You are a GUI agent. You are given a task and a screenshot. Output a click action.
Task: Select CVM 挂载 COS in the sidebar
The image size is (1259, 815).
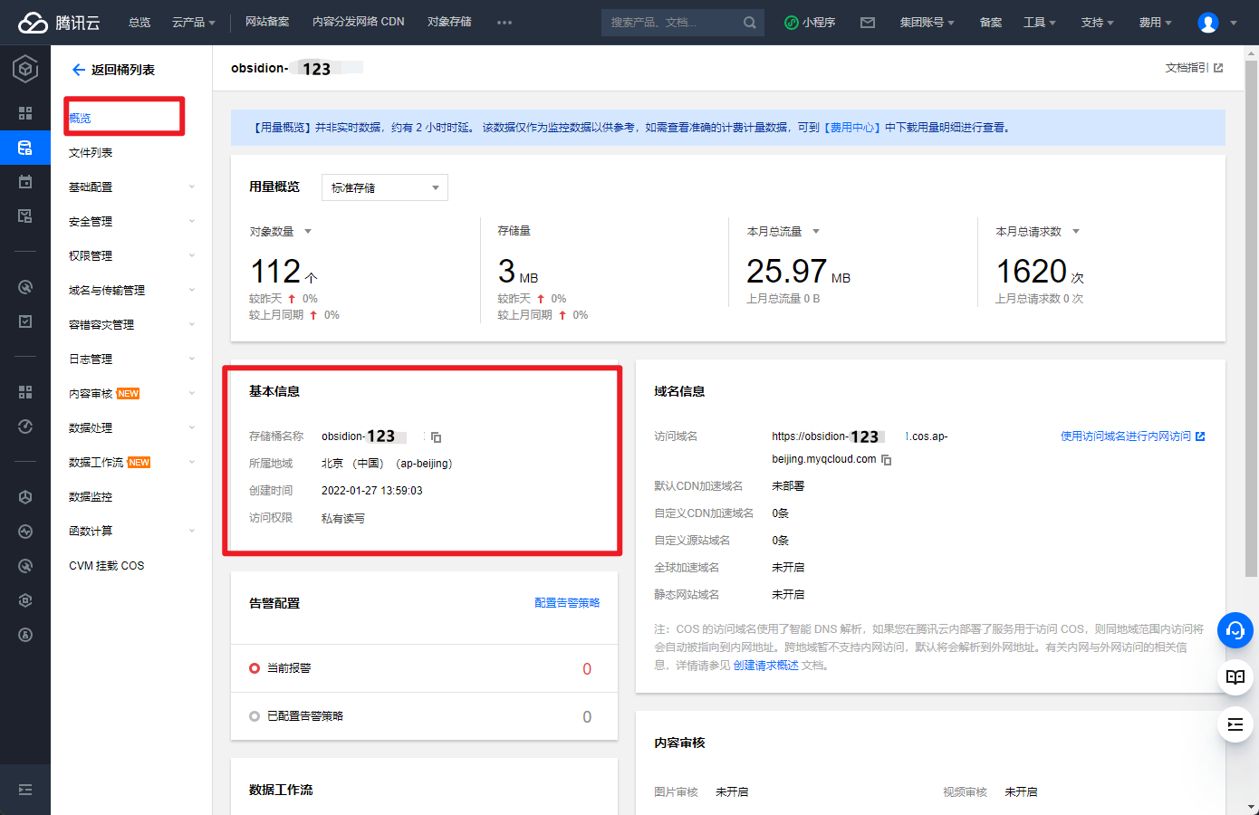107,566
